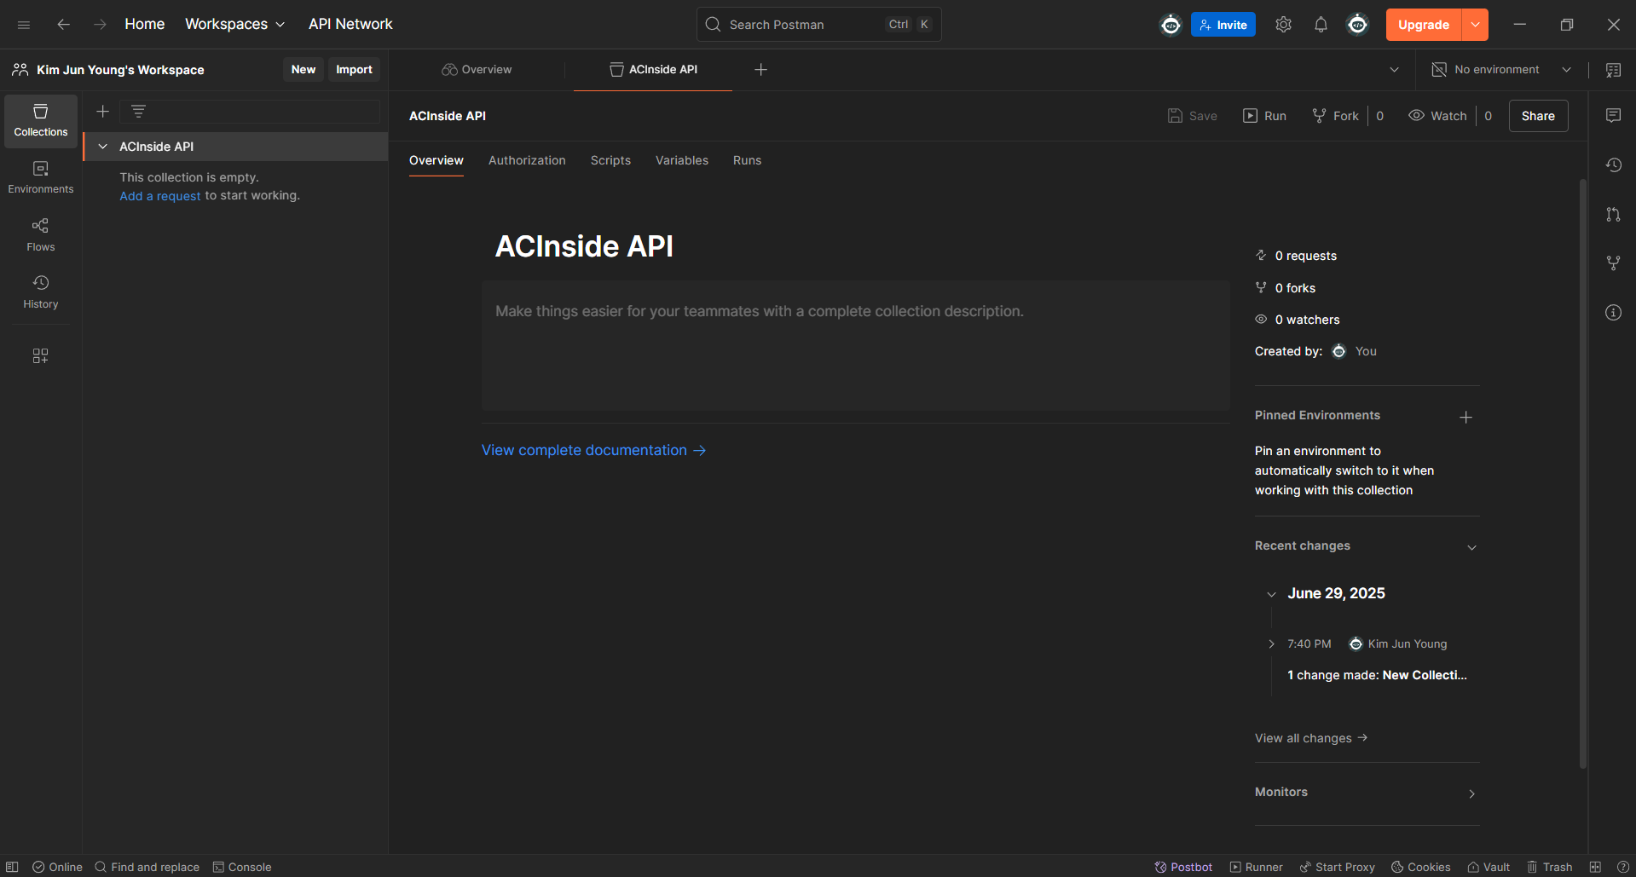Open changelog history icon in right sidebar
Viewport: 1636px width, 877px height.
[x=1613, y=165]
